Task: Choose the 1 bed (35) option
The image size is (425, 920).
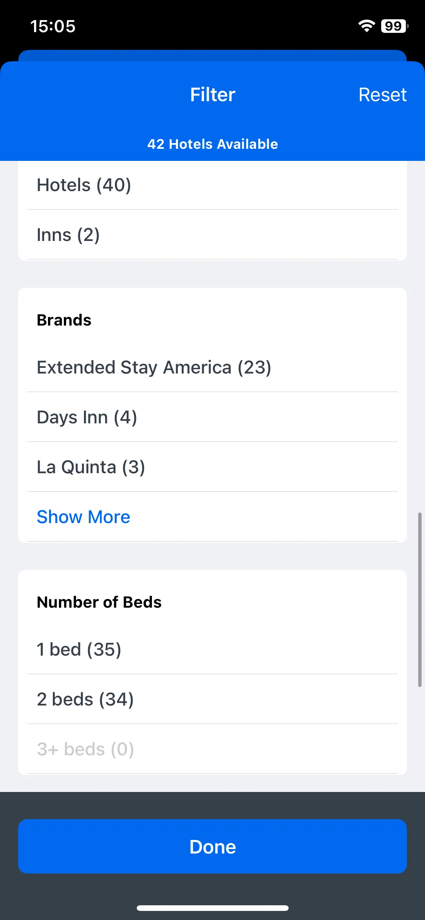Action: click(x=212, y=650)
